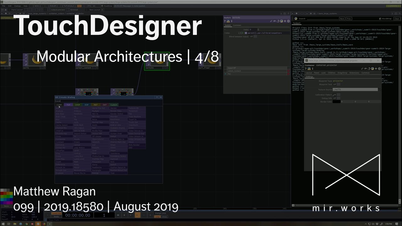Click target circle icon in Switch parameter panel
The image size is (402, 226).
tap(288, 21)
